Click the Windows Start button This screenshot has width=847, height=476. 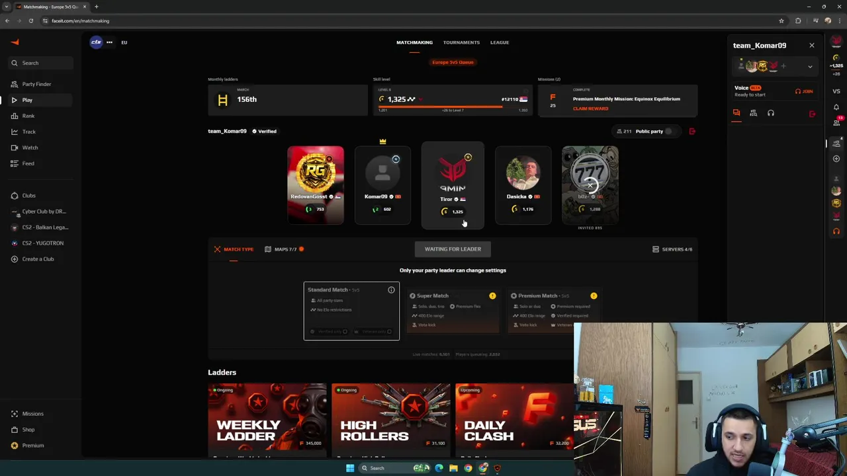point(350,468)
